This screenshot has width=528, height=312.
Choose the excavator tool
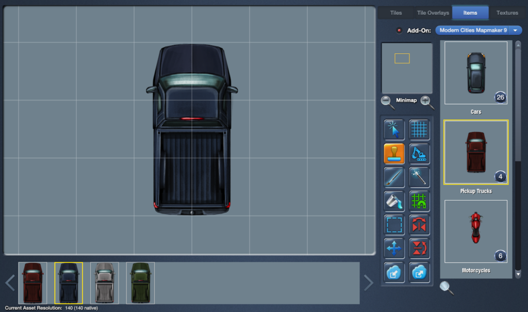(x=419, y=154)
